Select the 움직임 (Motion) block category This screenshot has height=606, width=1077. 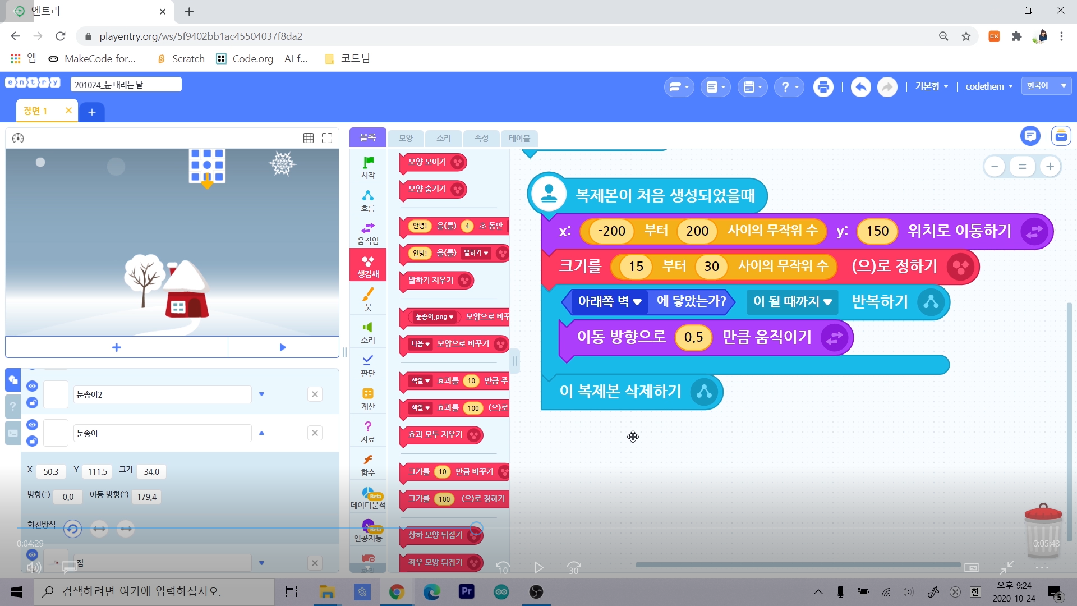point(368,233)
